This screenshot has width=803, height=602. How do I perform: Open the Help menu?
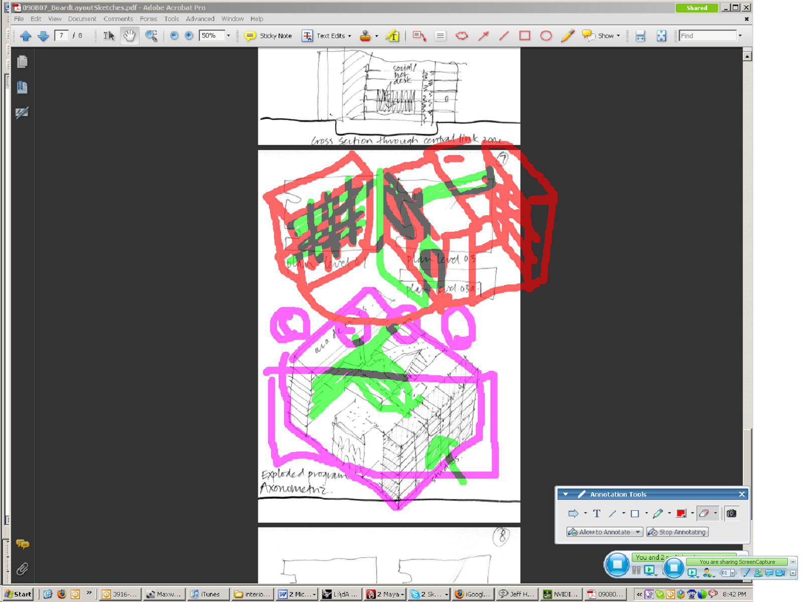point(257,19)
